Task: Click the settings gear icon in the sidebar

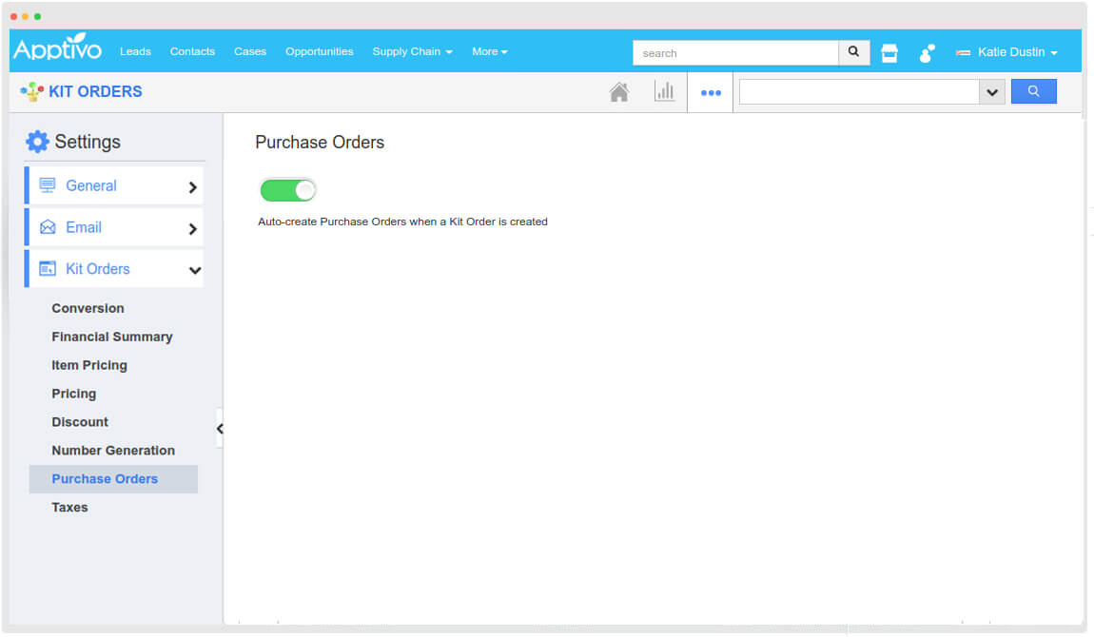Action: click(36, 141)
